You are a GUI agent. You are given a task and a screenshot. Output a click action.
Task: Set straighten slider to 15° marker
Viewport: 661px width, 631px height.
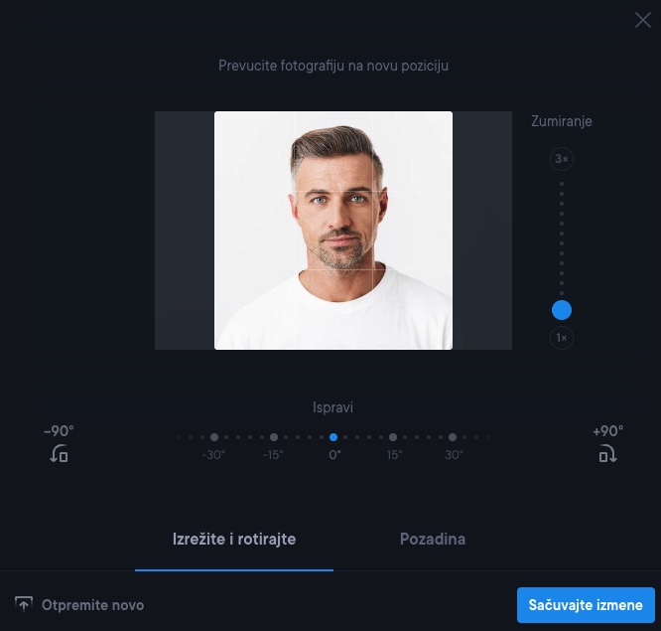tap(393, 437)
